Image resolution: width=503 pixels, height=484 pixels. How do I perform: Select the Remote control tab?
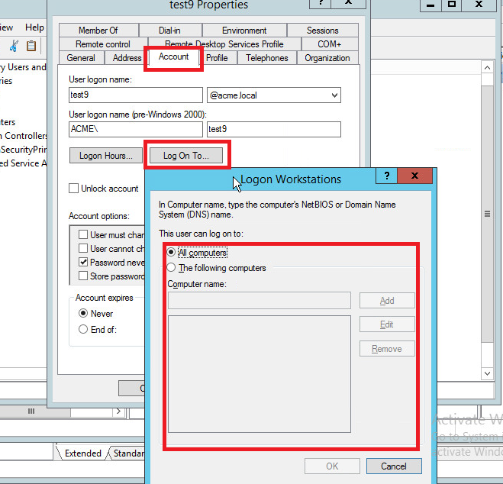point(103,44)
